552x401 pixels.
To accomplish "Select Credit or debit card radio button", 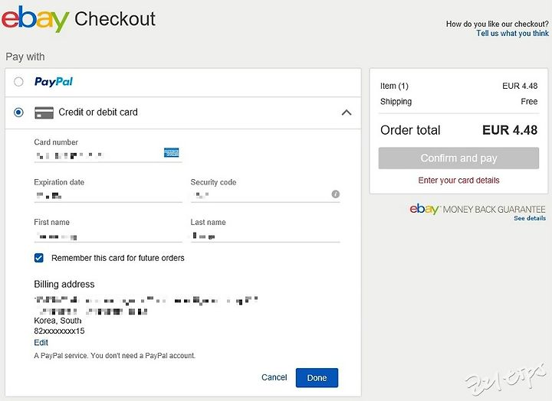I will 18,112.
